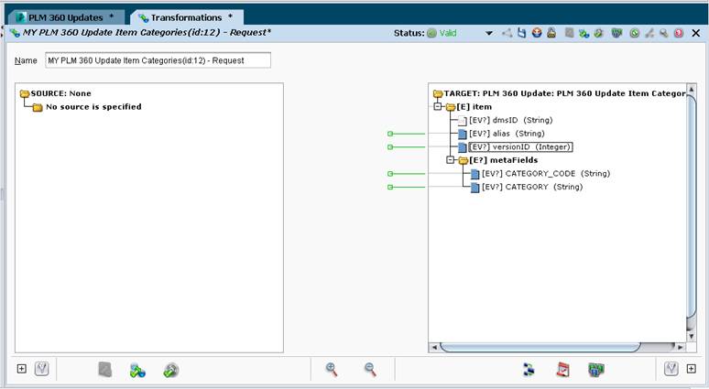Click the Name input field
This screenshot has width=709, height=389.
158,60
